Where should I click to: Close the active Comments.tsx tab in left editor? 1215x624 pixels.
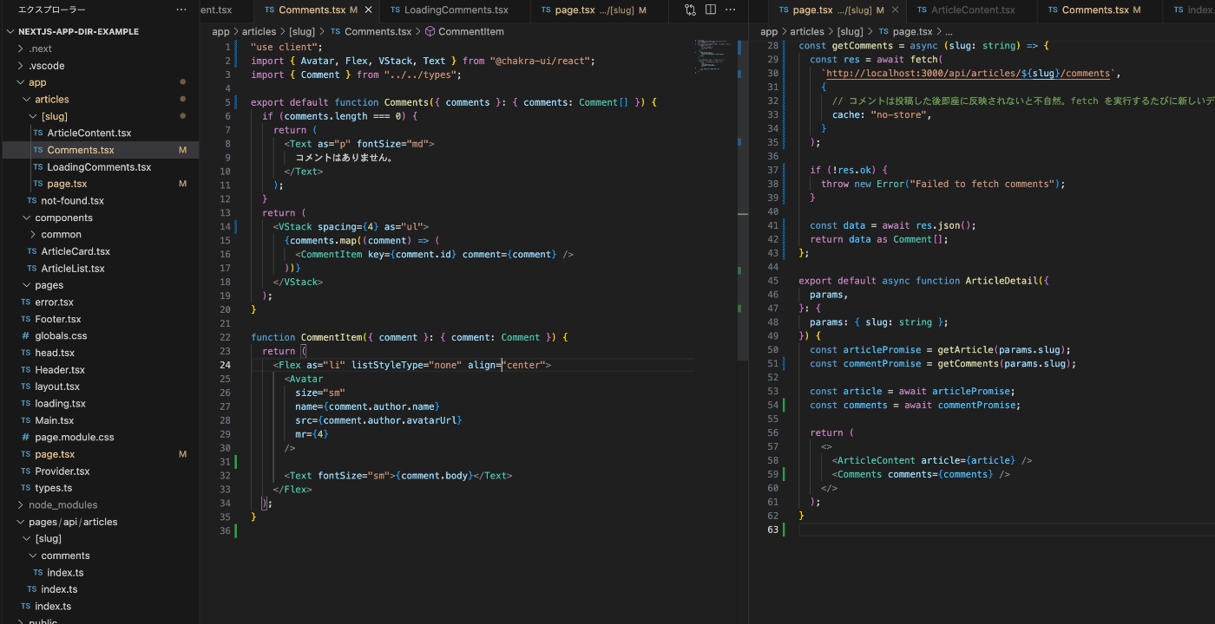(369, 10)
